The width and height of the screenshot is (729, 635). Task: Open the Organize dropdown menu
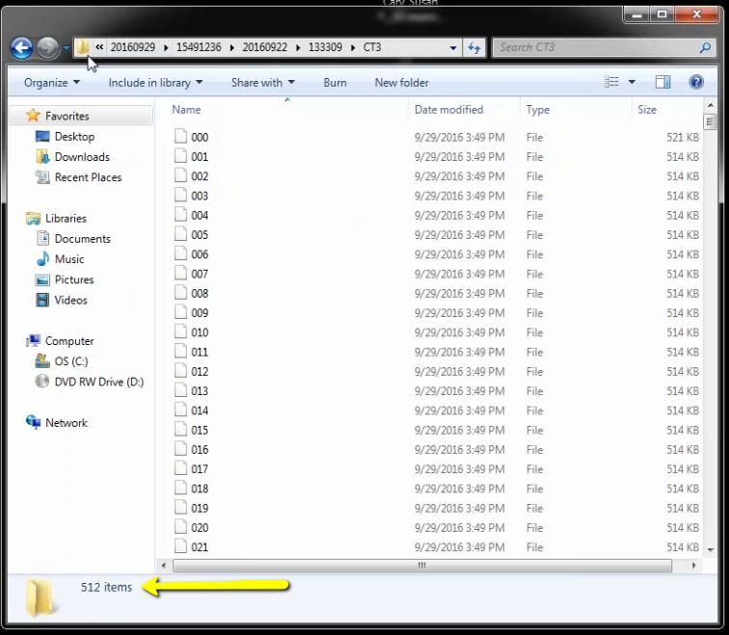point(52,83)
